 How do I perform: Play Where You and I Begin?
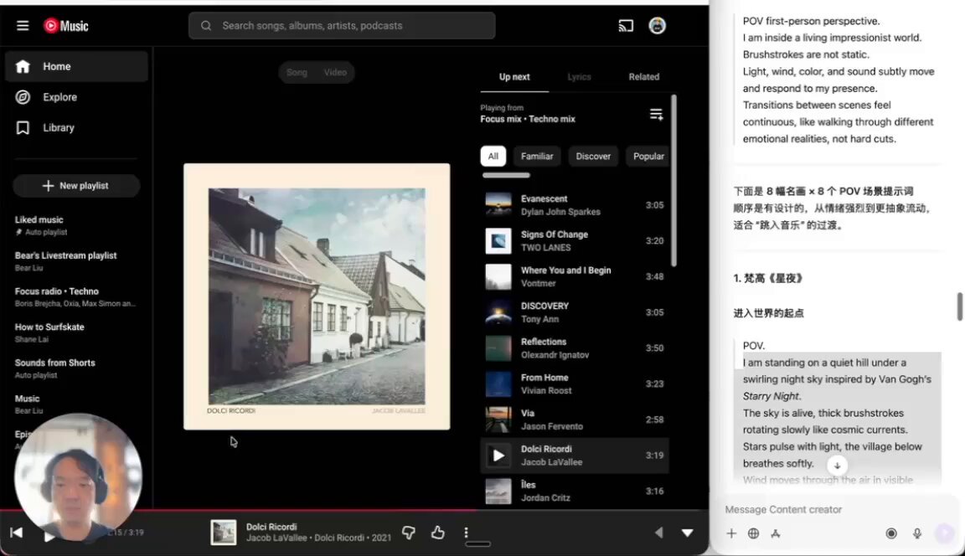point(574,277)
